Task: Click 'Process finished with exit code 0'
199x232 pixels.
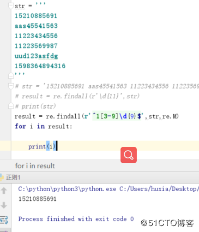Action: click(76, 219)
